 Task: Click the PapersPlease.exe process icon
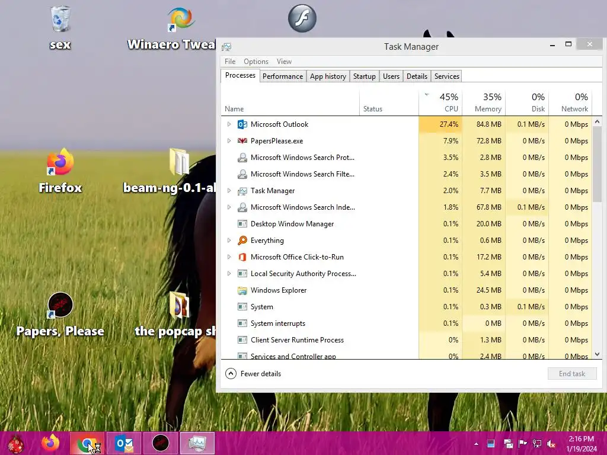point(242,141)
